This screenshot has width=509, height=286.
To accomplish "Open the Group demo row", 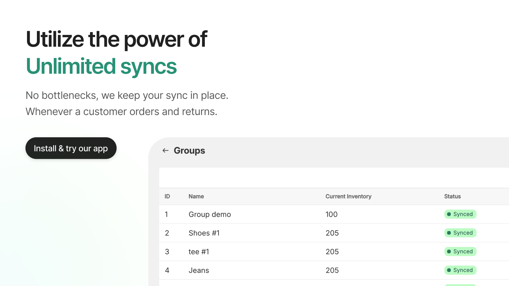I will [334, 214].
